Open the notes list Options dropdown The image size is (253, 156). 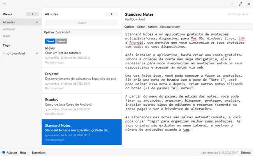pos(49,32)
